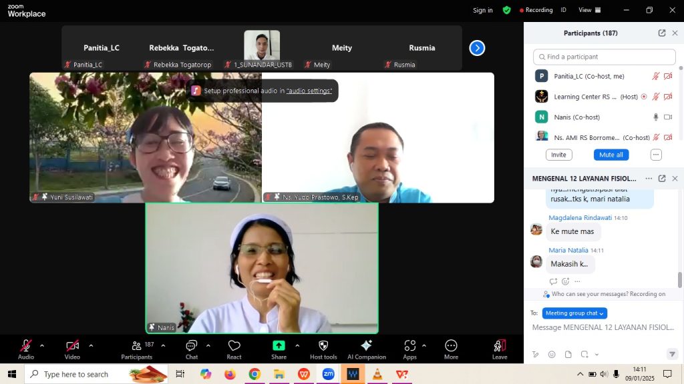The width and height of the screenshot is (684, 384).
Task: Click the audio settings link
Action: point(309,91)
